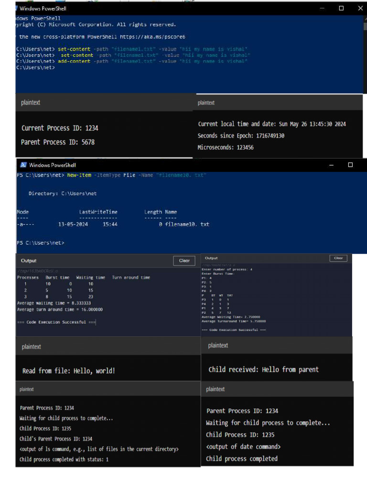Click the filename10. txt entry in the directory listing
Image resolution: width=367 pixels, height=489 pixels.
coord(187,224)
